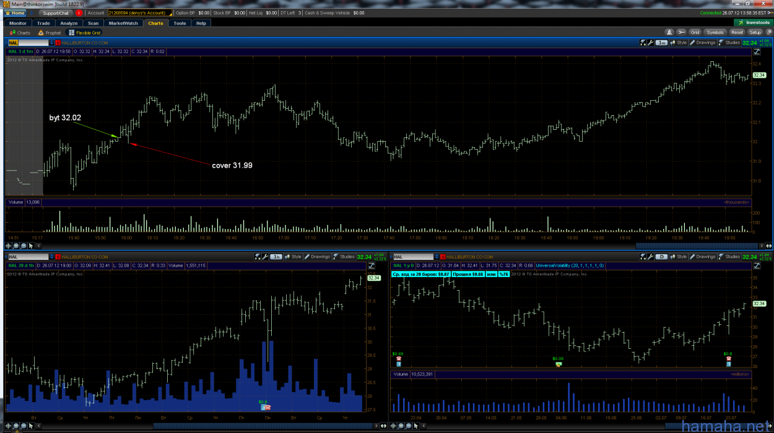Select the Prophet sub-tab
The height and width of the screenshot is (433, 774).
point(50,33)
